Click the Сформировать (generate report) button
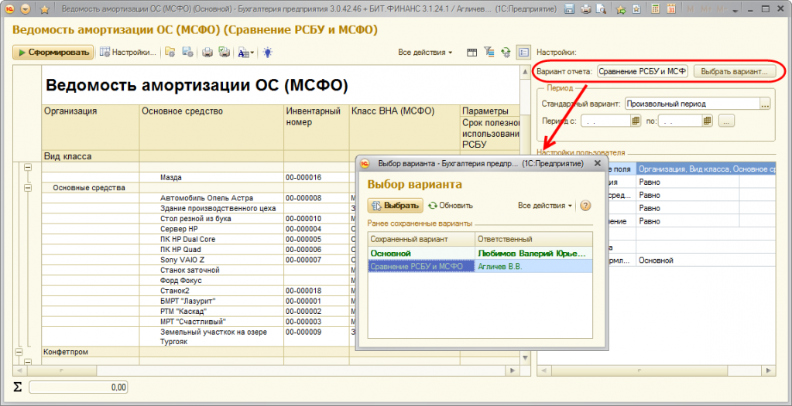Image resolution: width=792 pixels, height=406 pixels. pyautogui.click(x=53, y=53)
